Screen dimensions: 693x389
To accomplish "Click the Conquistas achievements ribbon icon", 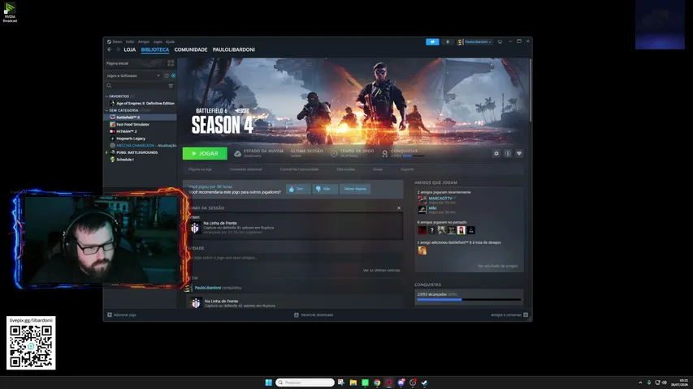I will (385, 153).
